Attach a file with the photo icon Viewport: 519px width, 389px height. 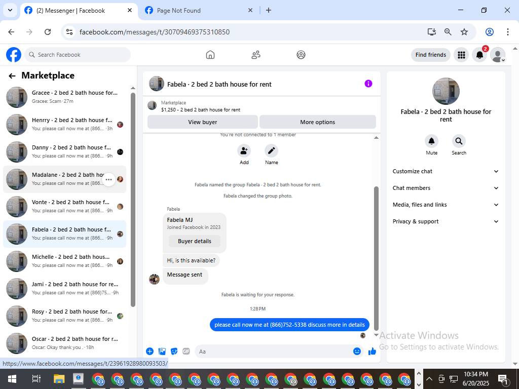[x=162, y=352]
